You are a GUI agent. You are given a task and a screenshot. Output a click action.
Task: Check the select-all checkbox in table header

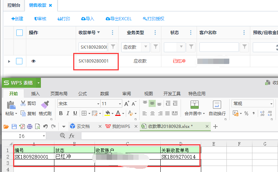click(20, 33)
